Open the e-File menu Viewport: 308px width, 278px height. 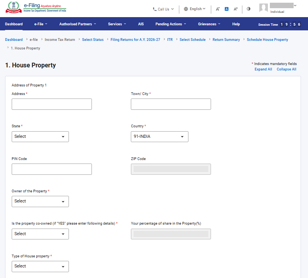click(x=40, y=24)
